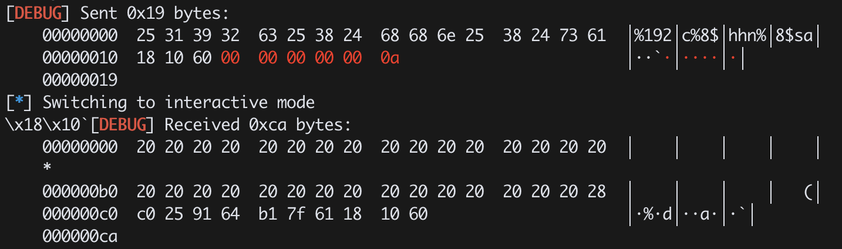Click the offset 00000019 line
Viewport: 842px width, 249px height.
(x=80, y=80)
